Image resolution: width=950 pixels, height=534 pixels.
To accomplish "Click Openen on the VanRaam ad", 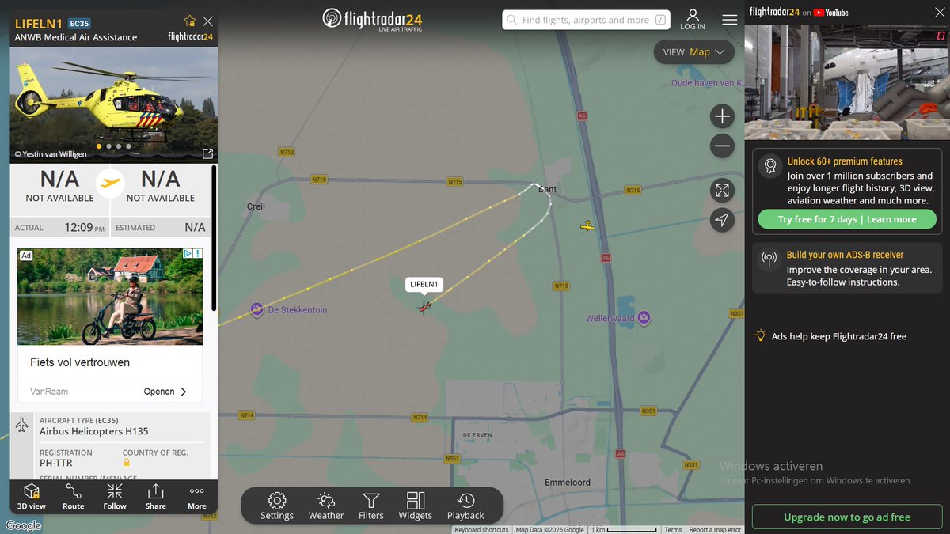I will 165,392.
